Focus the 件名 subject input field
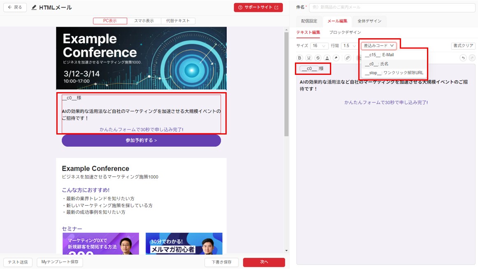Viewport: 478px width, 269px height. pos(392,7)
